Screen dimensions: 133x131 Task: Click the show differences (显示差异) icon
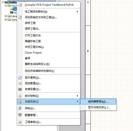pos(20,78)
